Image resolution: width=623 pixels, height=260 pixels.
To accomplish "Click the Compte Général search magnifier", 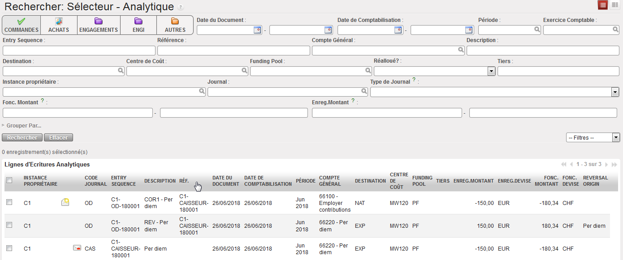I will pos(460,51).
